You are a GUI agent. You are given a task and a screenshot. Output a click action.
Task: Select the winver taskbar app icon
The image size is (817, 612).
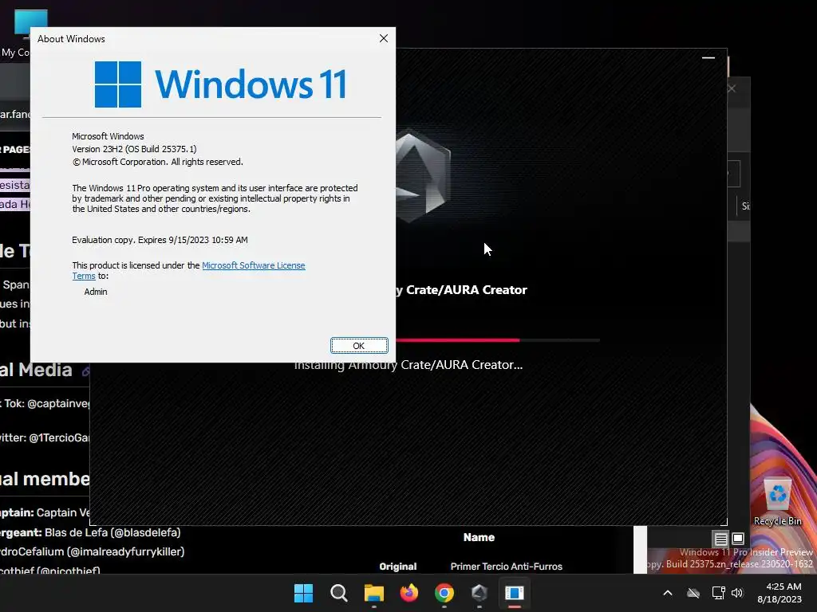(515, 593)
